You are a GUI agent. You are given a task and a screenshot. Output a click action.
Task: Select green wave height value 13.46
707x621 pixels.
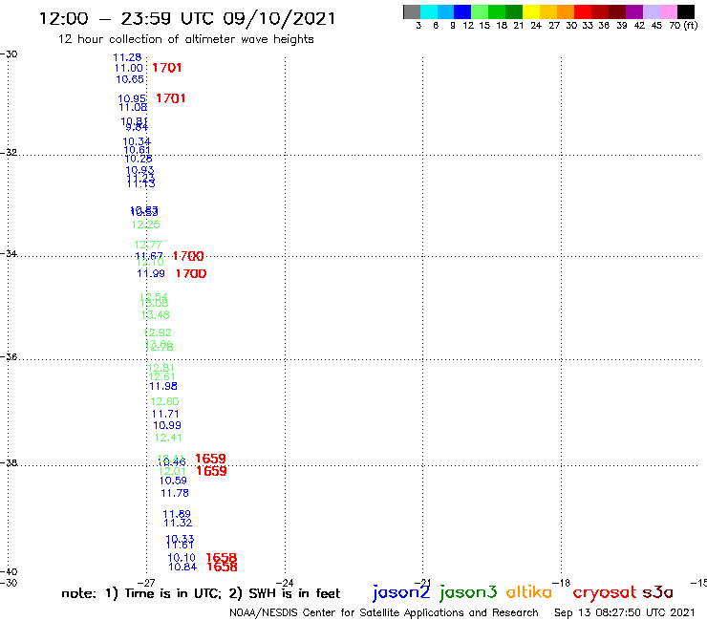[x=156, y=314]
